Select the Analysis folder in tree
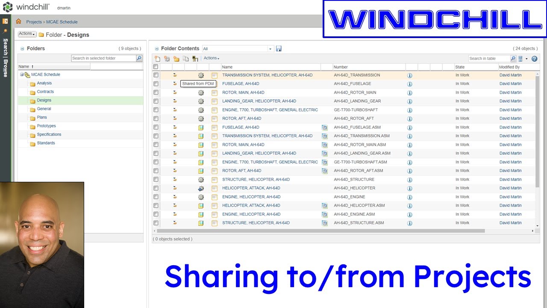Viewport: 547px width, 308px height. 44,83
